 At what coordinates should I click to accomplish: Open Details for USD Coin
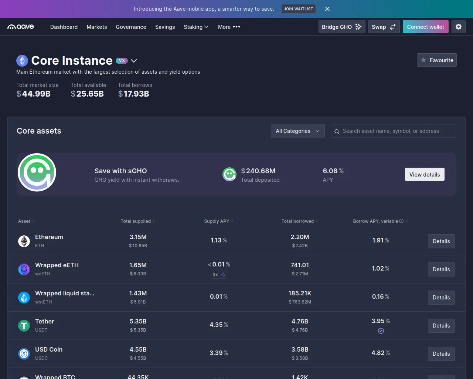pos(441,354)
